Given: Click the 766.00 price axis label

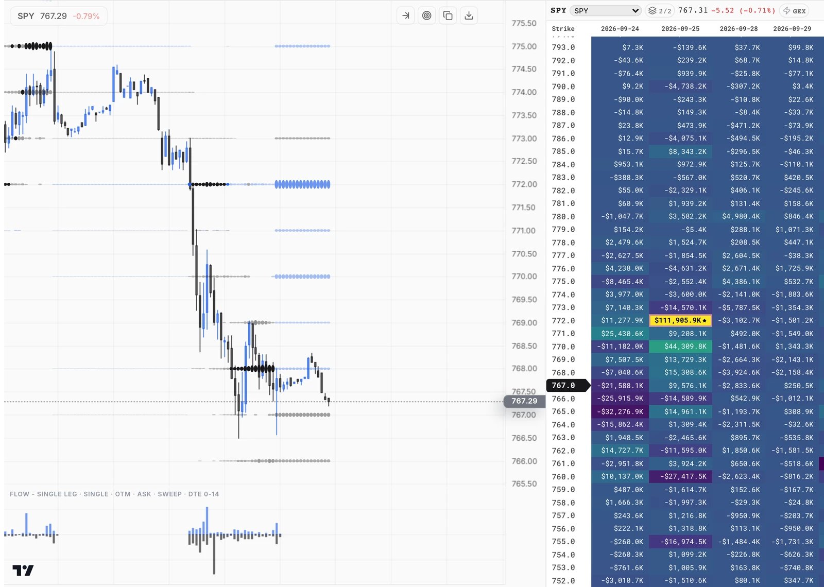Looking at the screenshot, I should (524, 461).
